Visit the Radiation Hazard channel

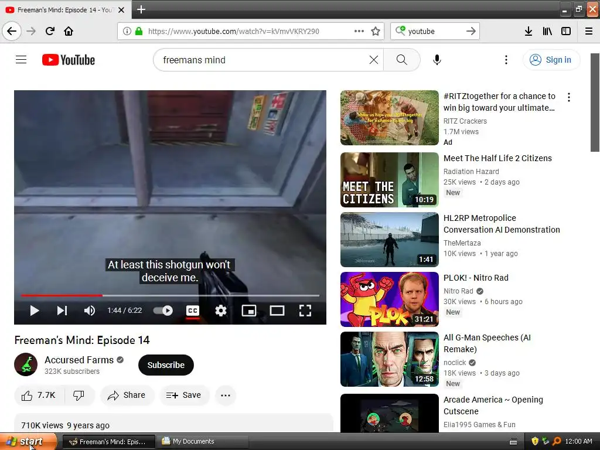click(471, 172)
